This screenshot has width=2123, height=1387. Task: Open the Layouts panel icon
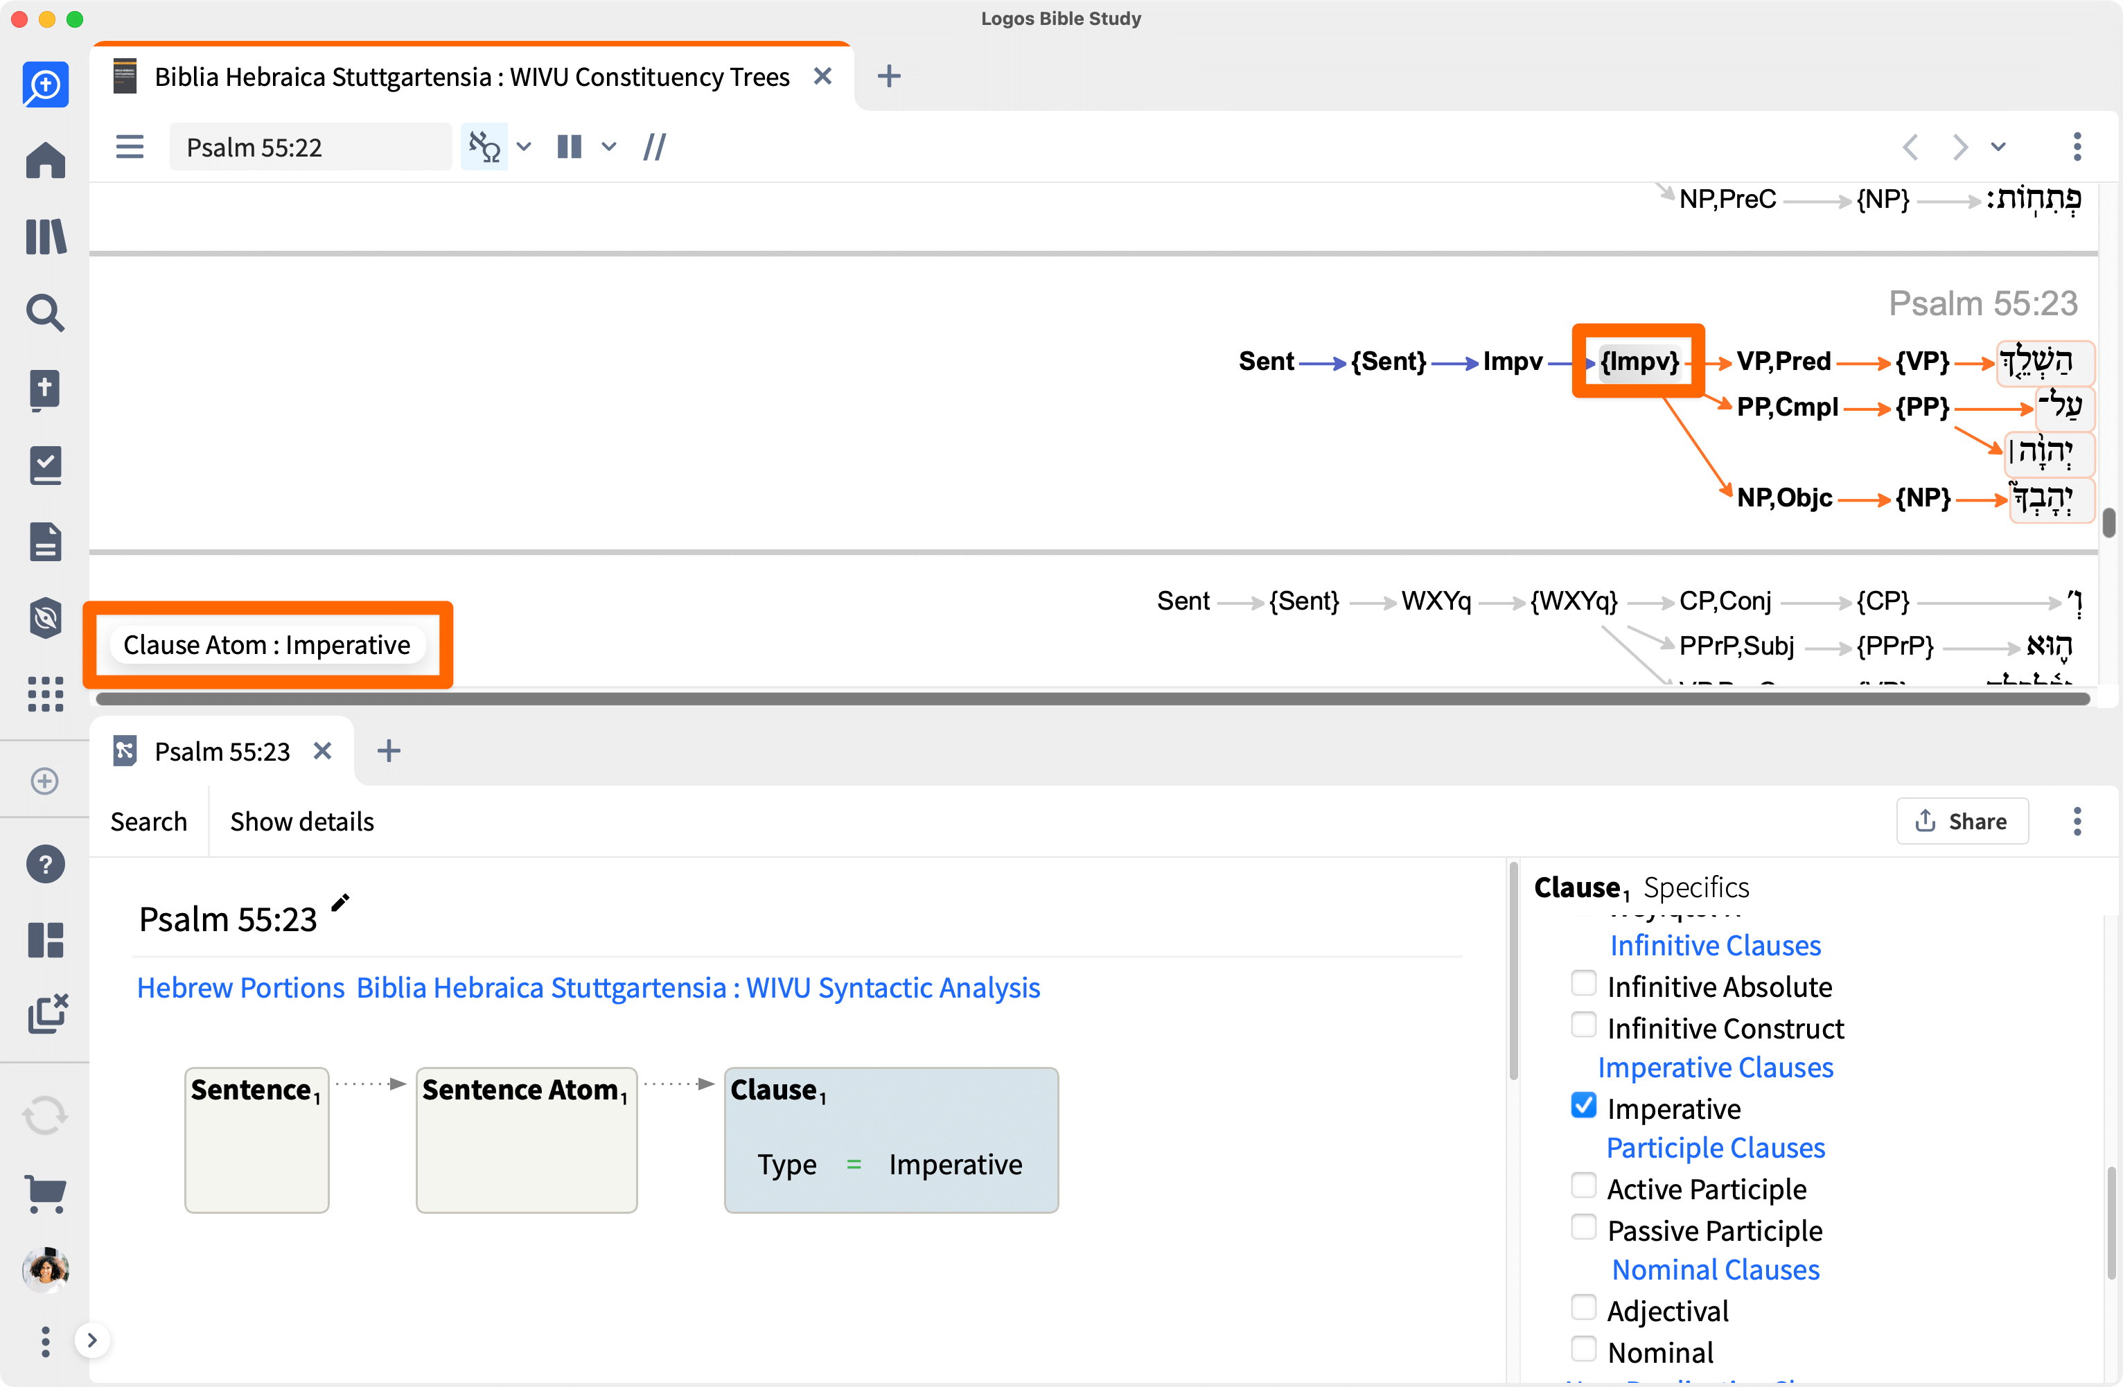(x=46, y=940)
